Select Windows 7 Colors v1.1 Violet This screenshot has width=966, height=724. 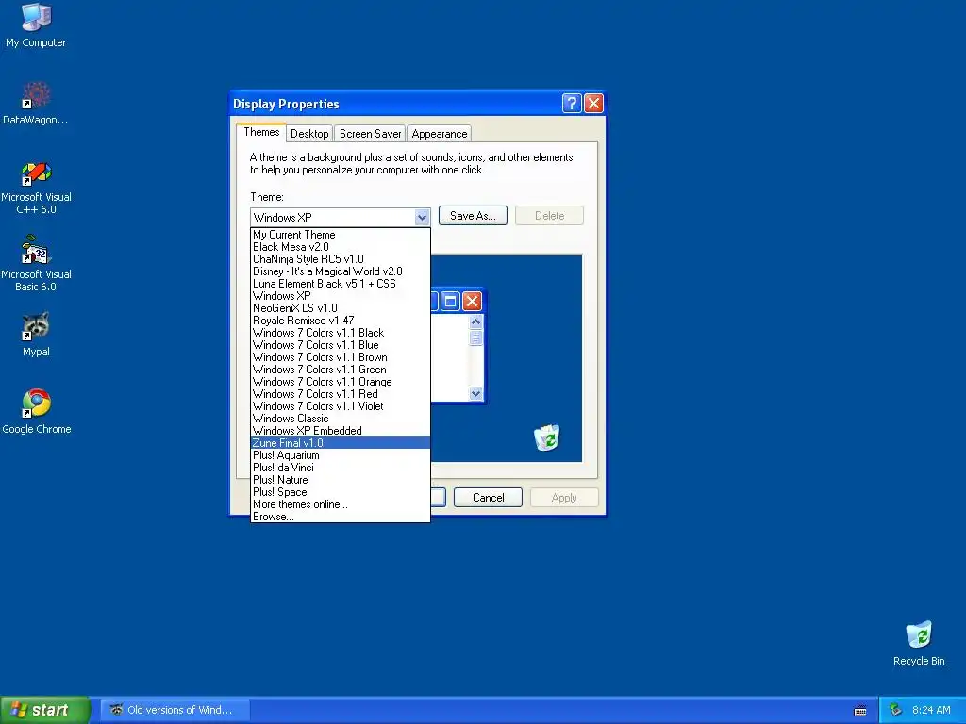tap(340, 406)
